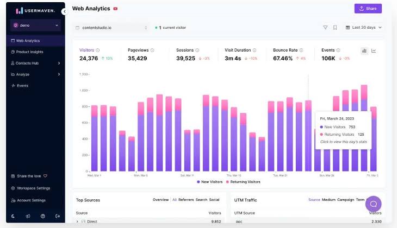Open the filter funnel icon
This screenshot has width=397, height=228.
tap(325, 28)
